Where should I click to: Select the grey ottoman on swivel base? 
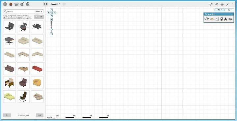tap(9, 41)
